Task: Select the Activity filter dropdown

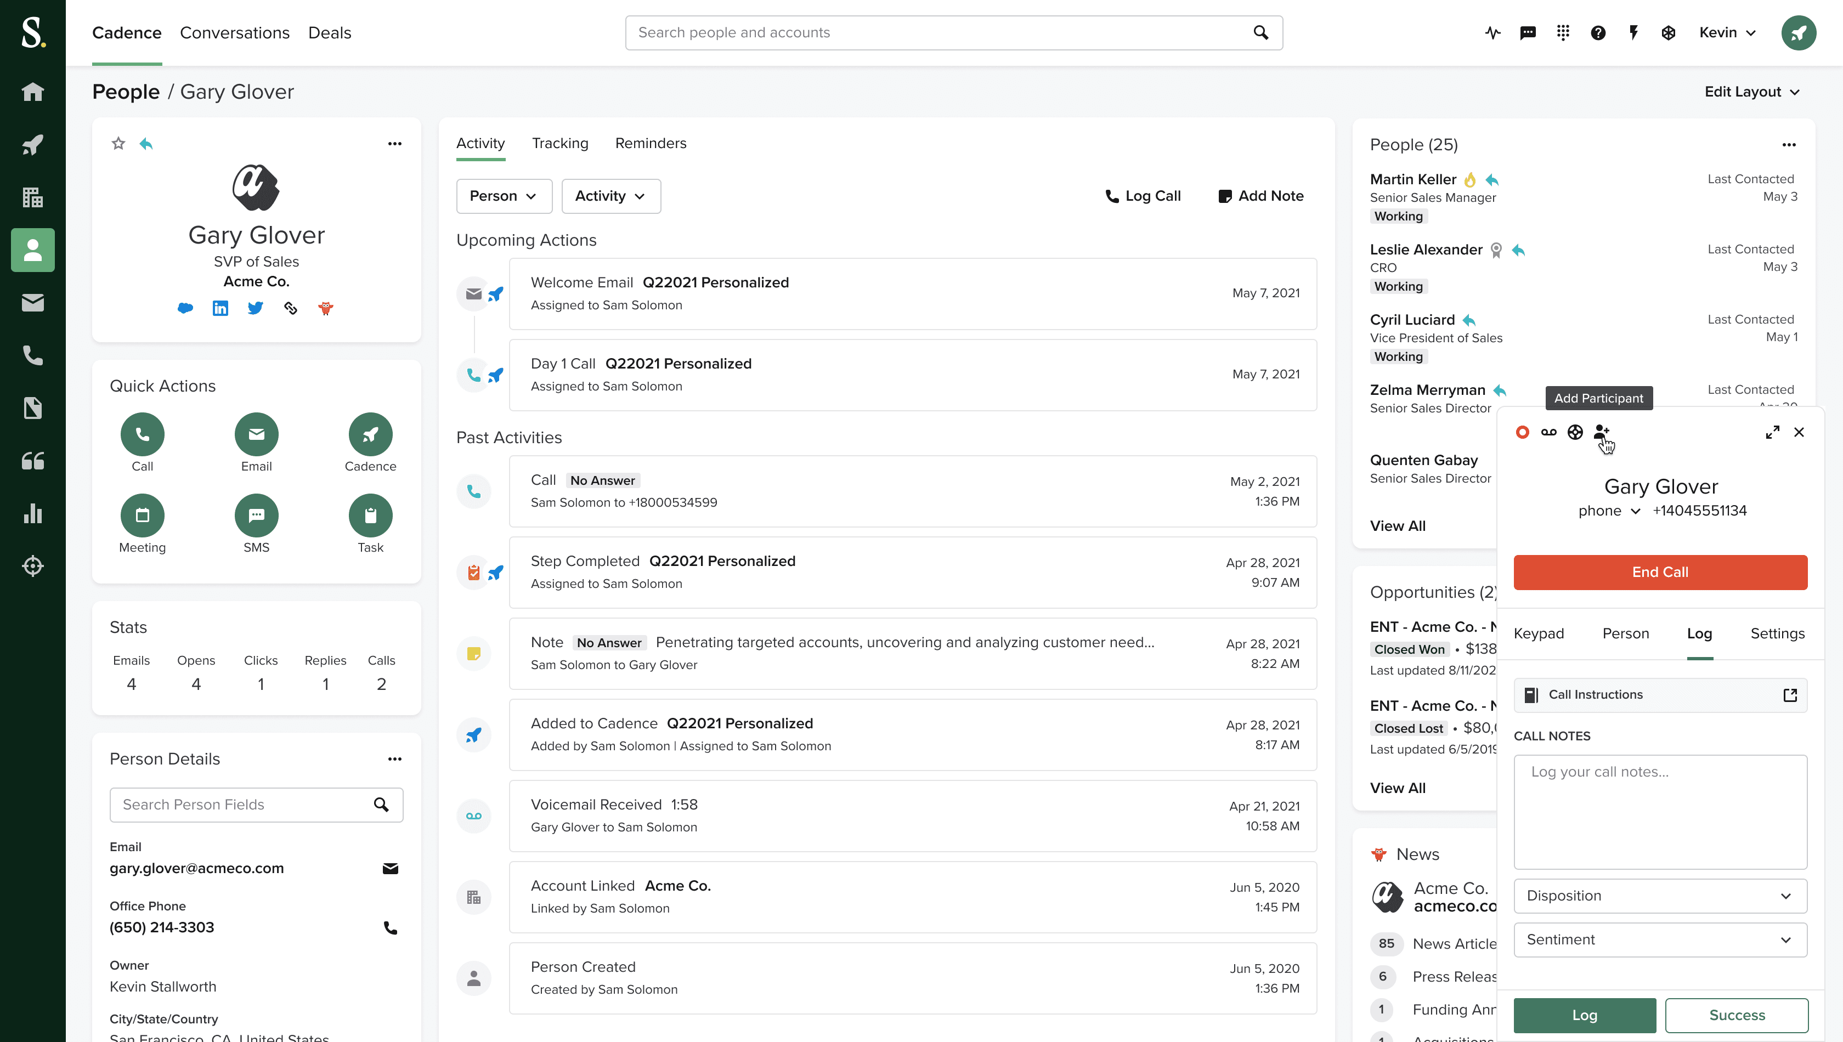Action: [x=608, y=196]
